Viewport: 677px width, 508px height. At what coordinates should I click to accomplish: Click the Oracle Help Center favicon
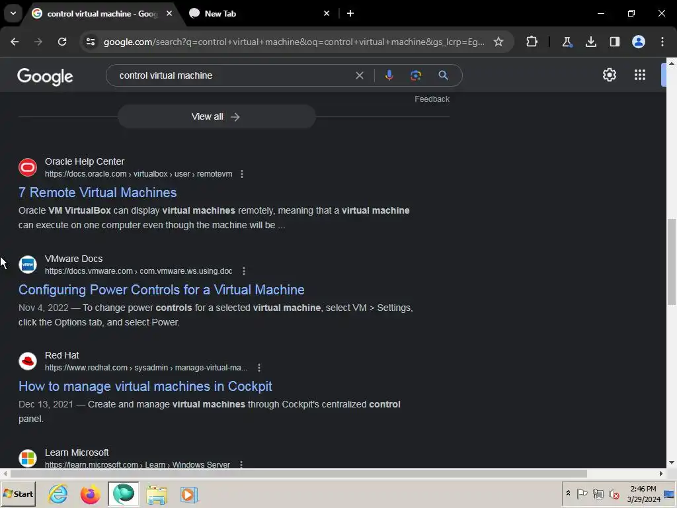[x=28, y=167]
